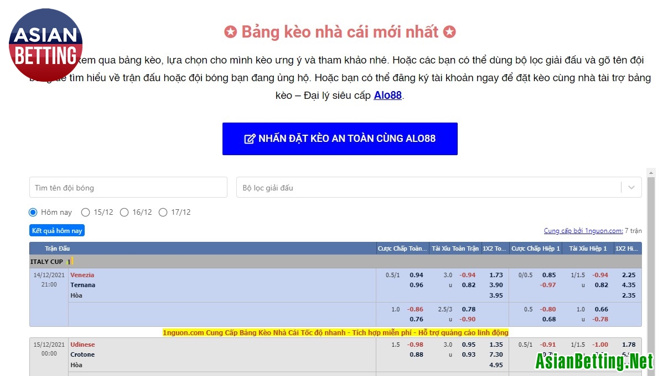Click the alternate handicap odds 0.76
The width and height of the screenshot is (663, 376).
click(x=416, y=319)
